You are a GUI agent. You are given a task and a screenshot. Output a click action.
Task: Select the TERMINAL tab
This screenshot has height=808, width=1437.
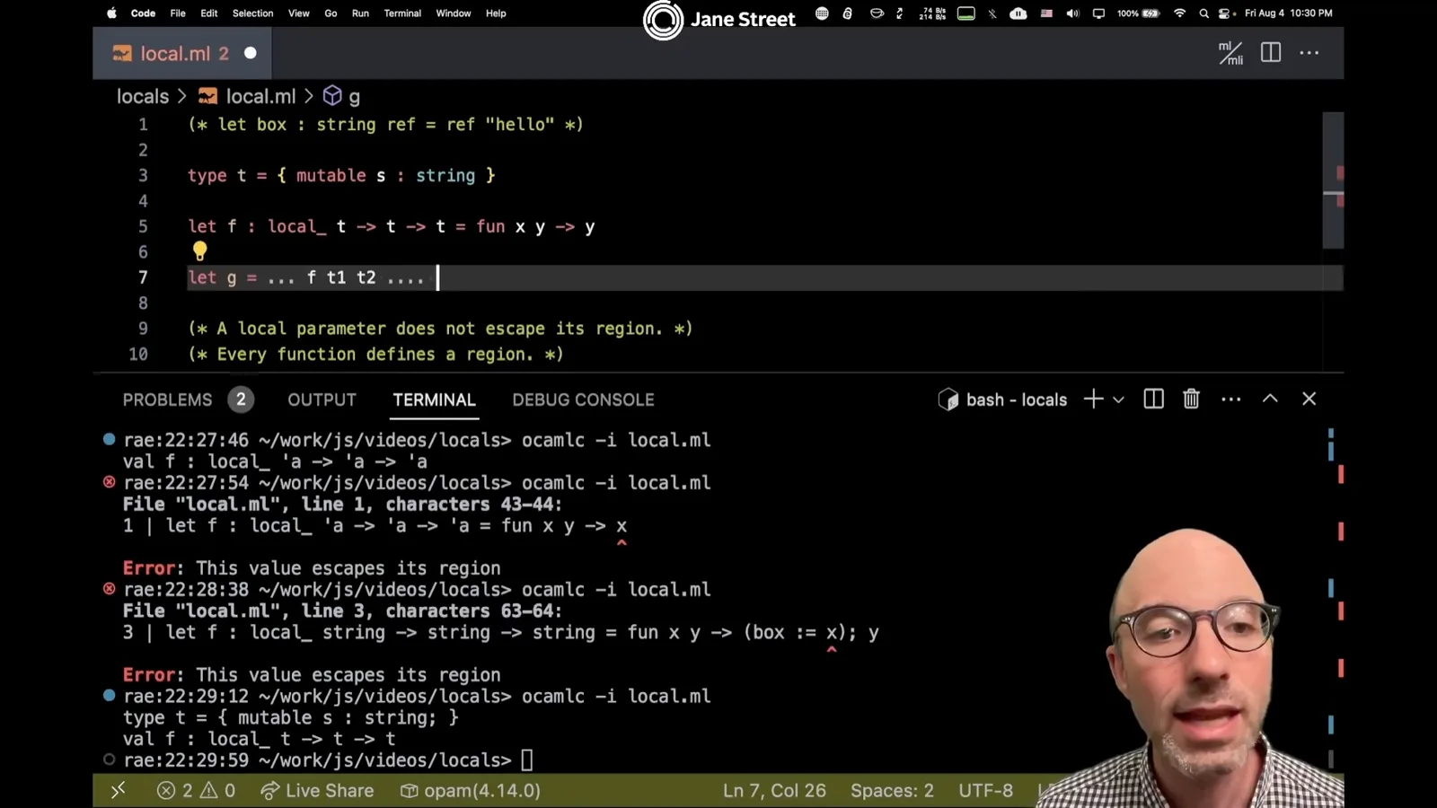(x=434, y=400)
